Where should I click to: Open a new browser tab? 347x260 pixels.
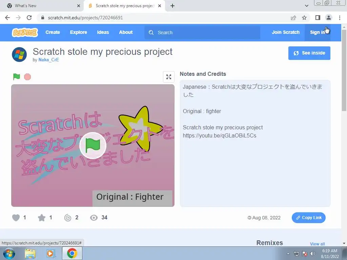(x=172, y=6)
